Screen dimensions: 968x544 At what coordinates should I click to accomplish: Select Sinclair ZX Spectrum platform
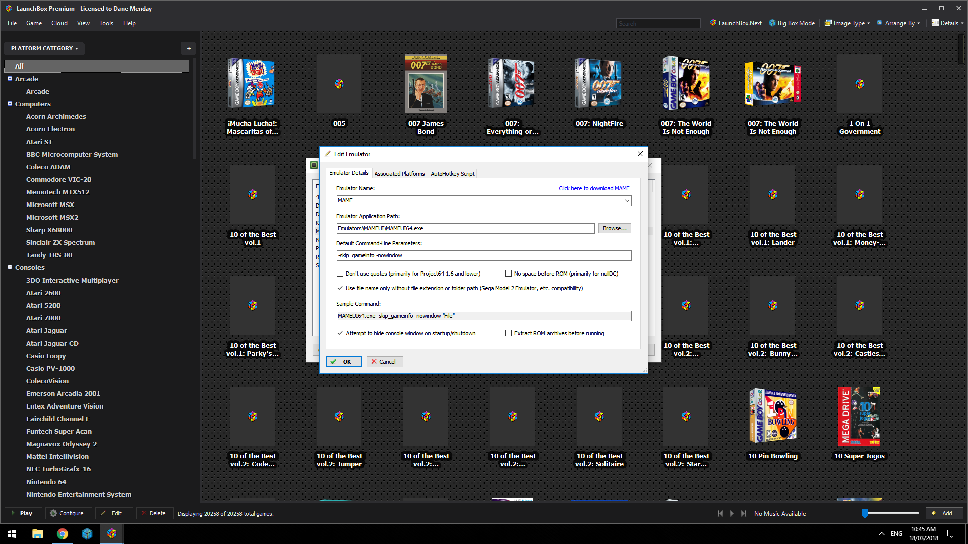60,242
